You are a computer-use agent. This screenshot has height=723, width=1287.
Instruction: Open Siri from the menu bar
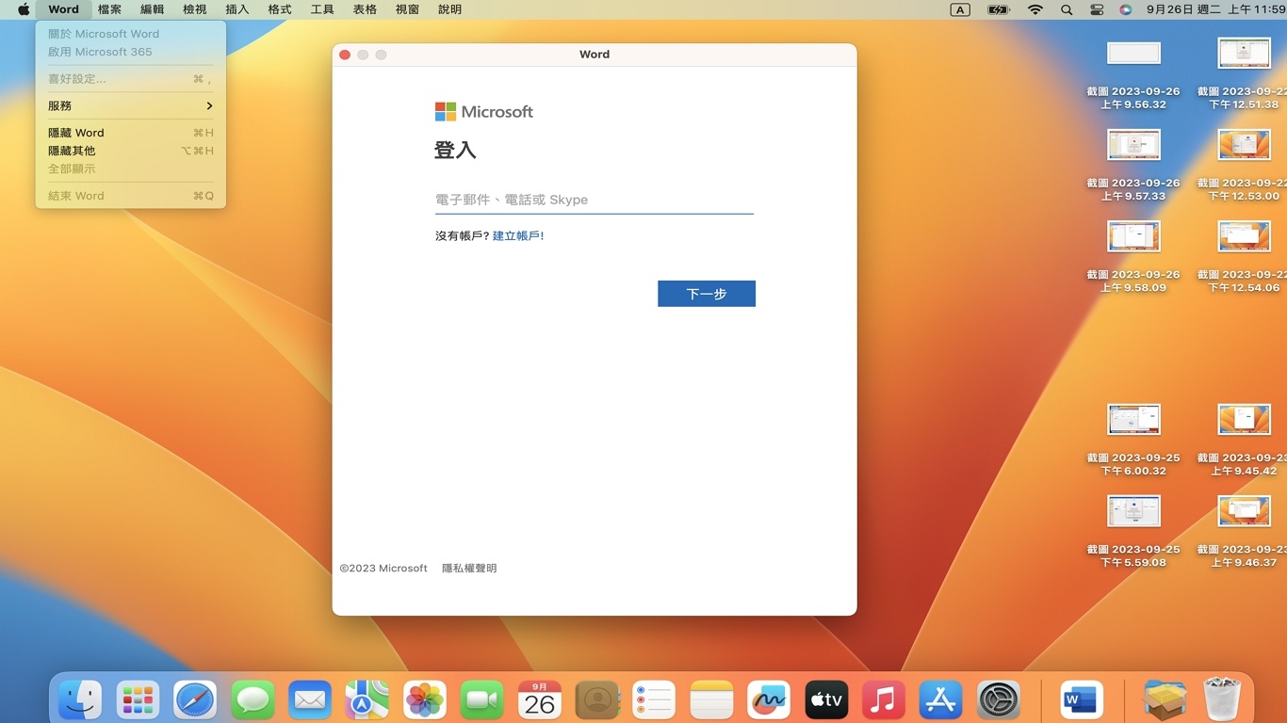(1126, 9)
